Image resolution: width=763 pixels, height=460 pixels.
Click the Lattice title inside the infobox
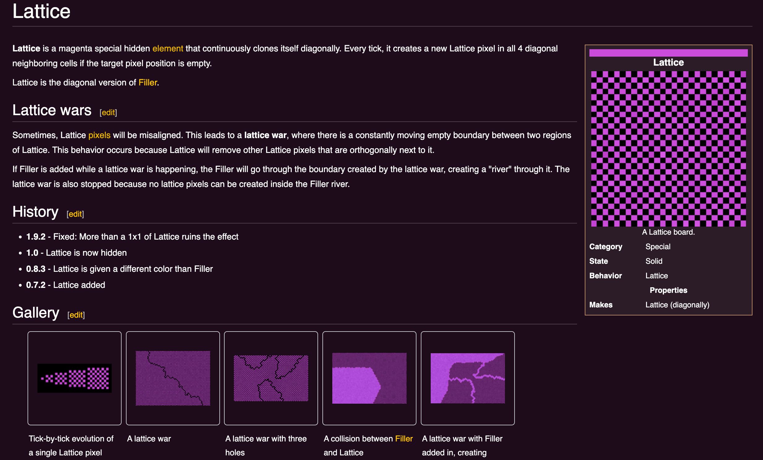pyautogui.click(x=669, y=62)
